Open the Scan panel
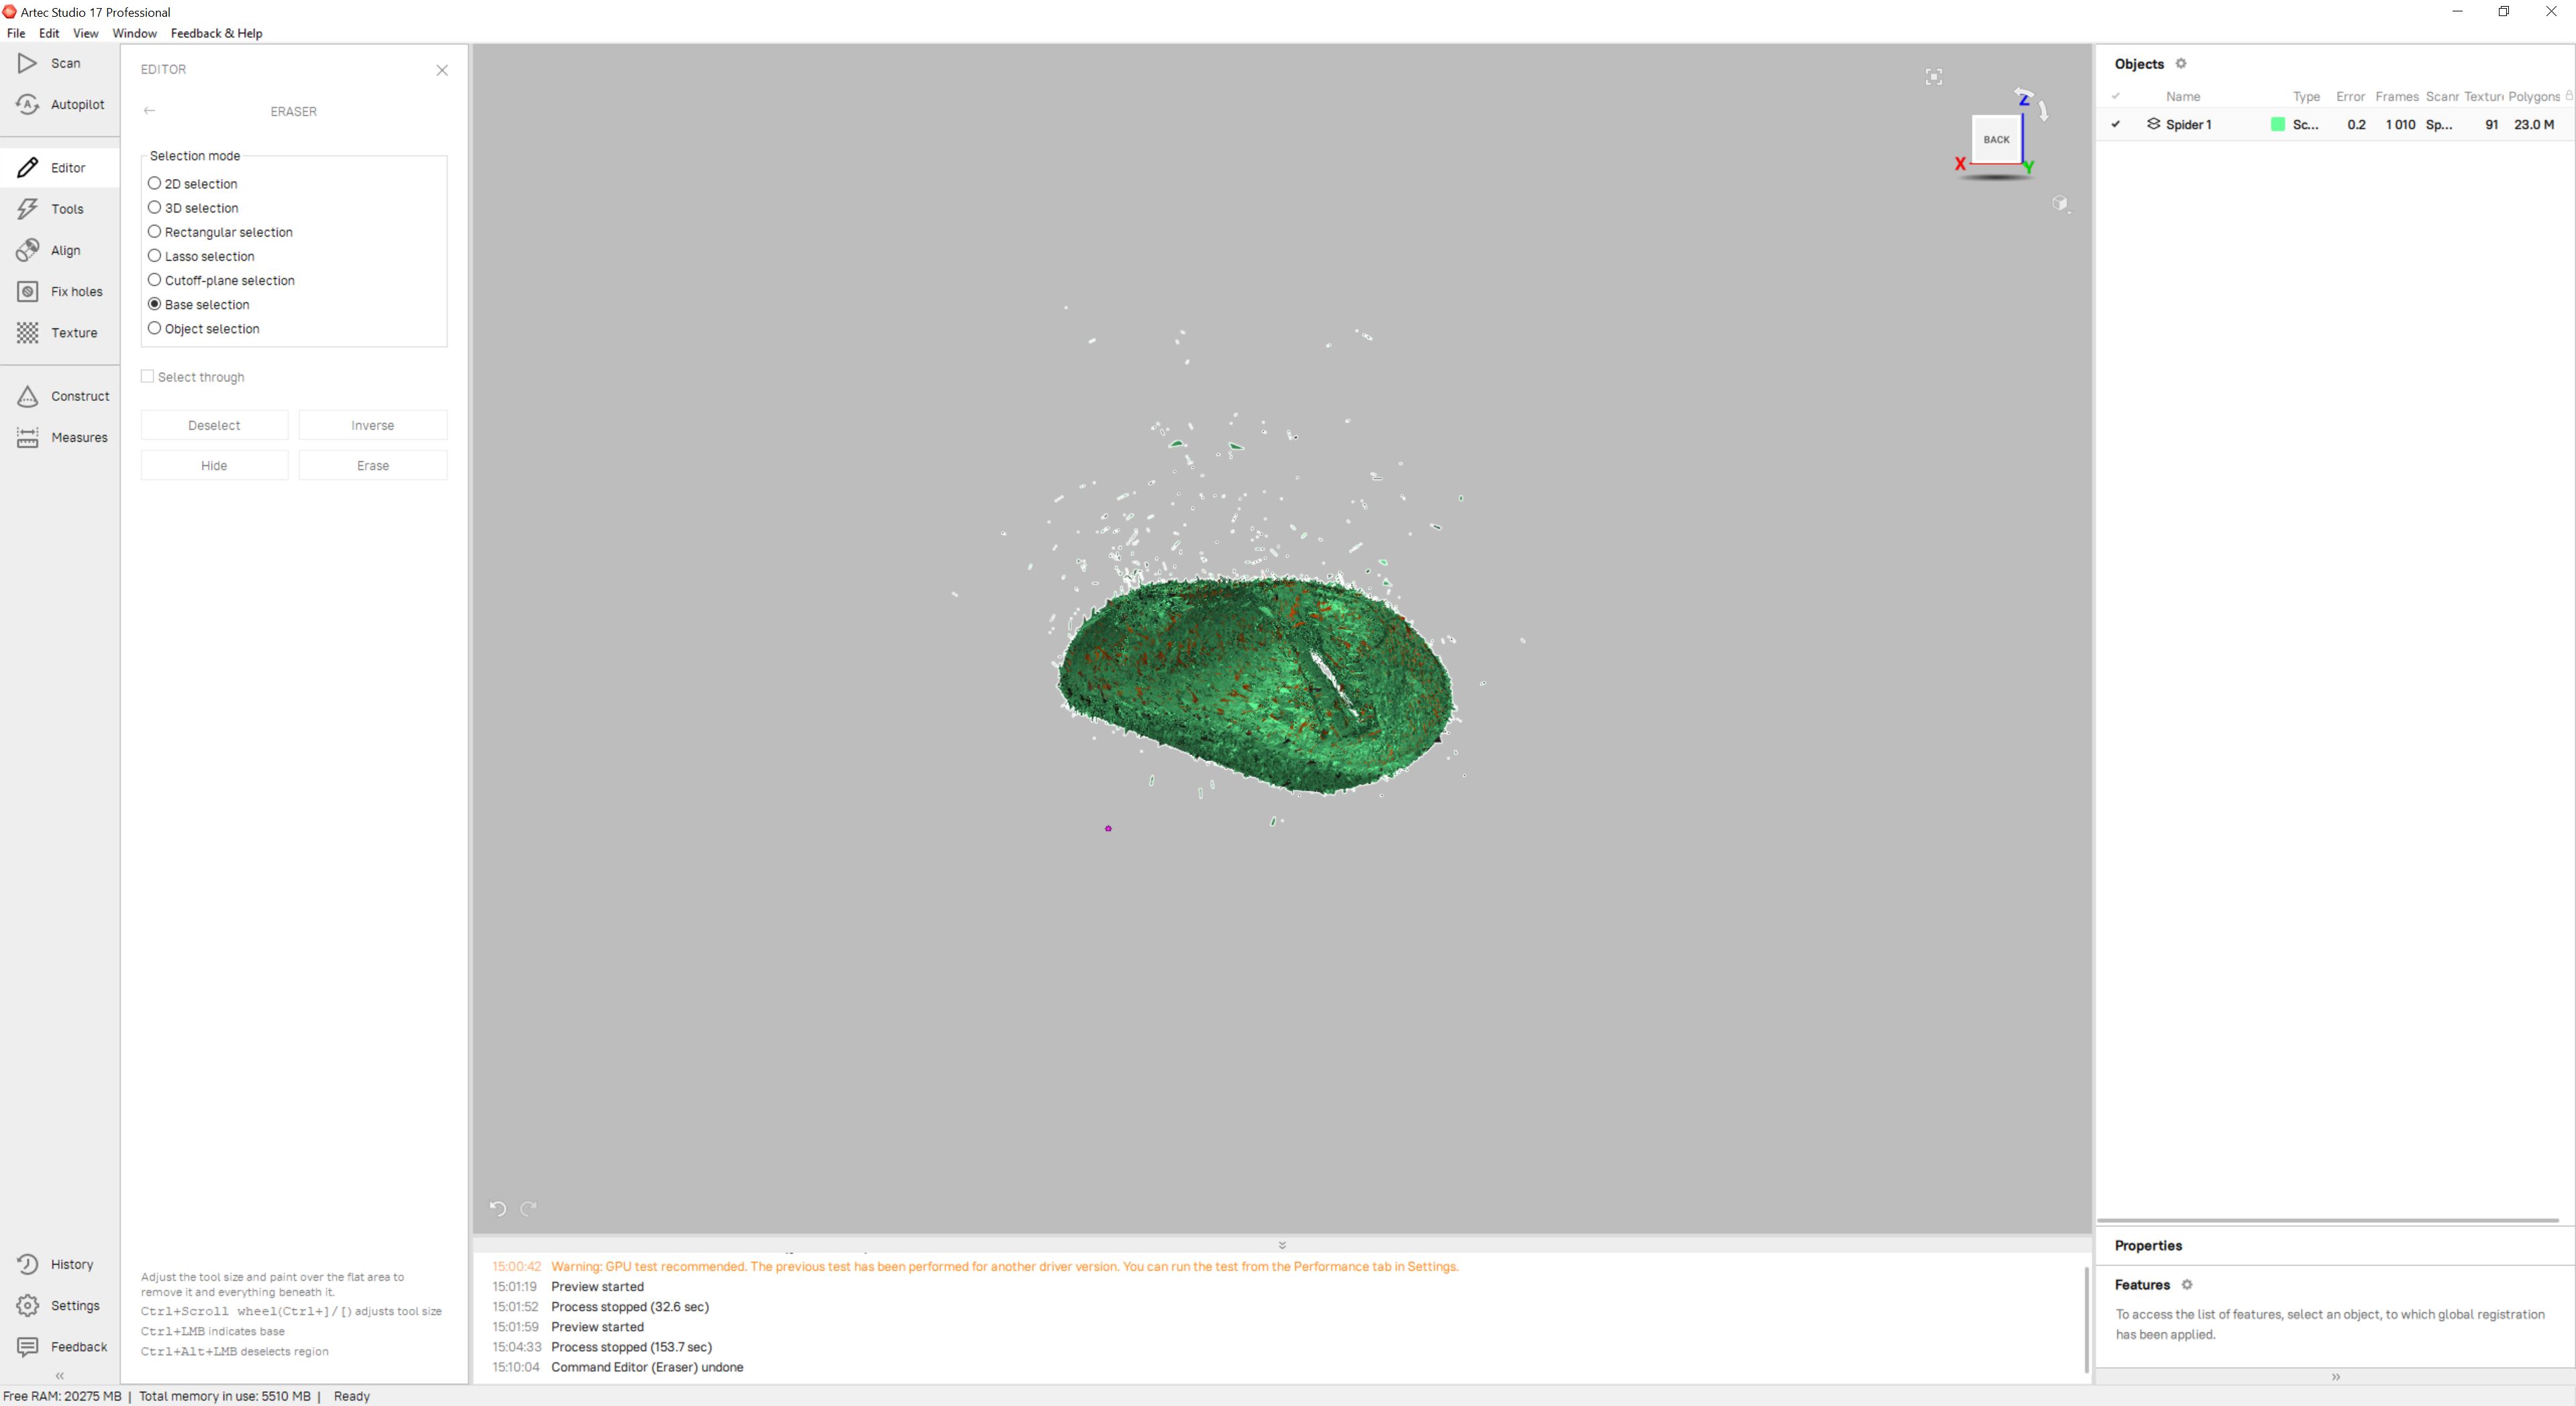The height and width of the screenshot is (1406, 2576). [60, 63]
